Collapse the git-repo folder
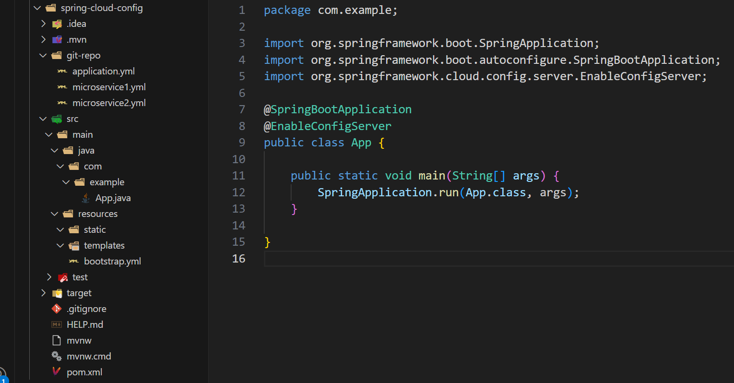 43,55
